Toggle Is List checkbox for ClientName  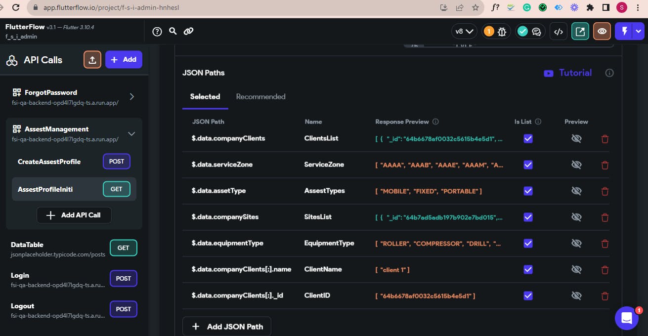pos(528,269)
